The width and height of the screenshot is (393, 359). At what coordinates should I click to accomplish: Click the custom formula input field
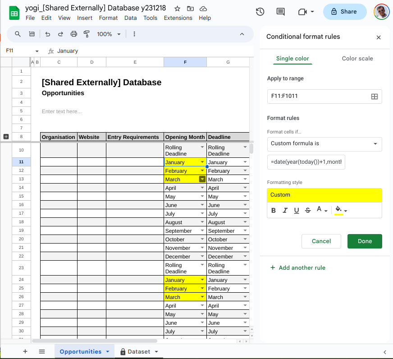306,162
